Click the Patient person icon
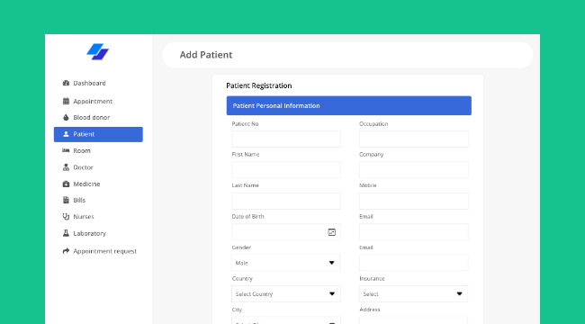This screenshot has width=585, height=324. coord(66,134)
